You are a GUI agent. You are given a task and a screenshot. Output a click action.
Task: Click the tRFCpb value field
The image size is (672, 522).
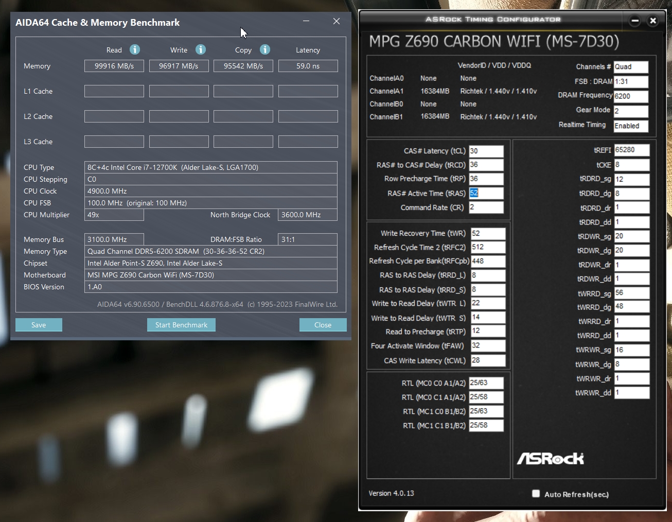tap(488, 261)
